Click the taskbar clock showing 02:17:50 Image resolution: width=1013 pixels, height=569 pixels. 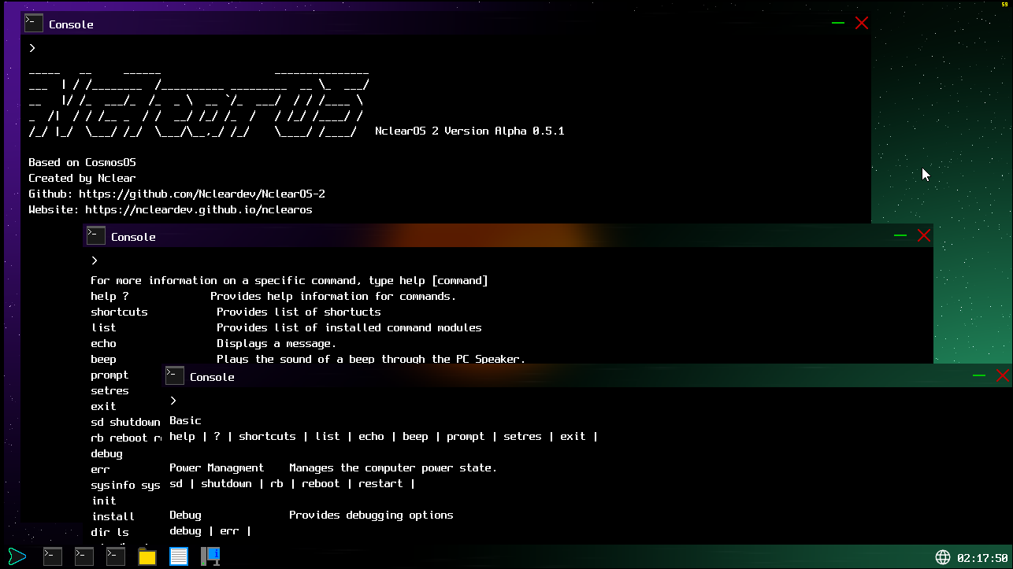click(x=982, y=558)
